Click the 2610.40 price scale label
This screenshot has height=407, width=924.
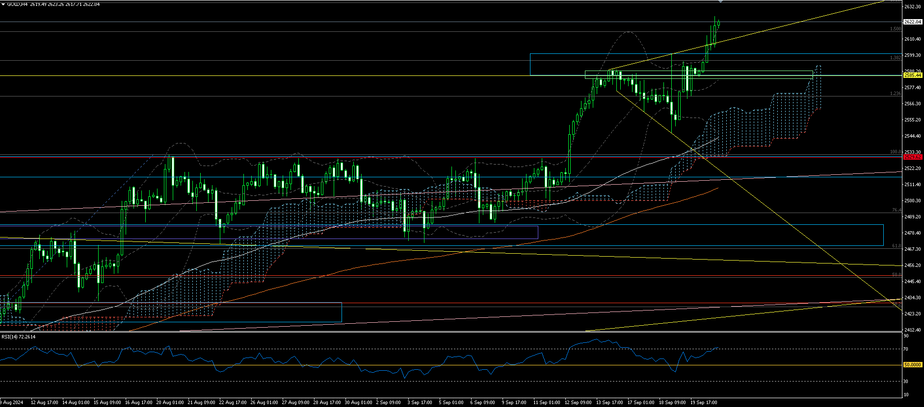[912, 39]
